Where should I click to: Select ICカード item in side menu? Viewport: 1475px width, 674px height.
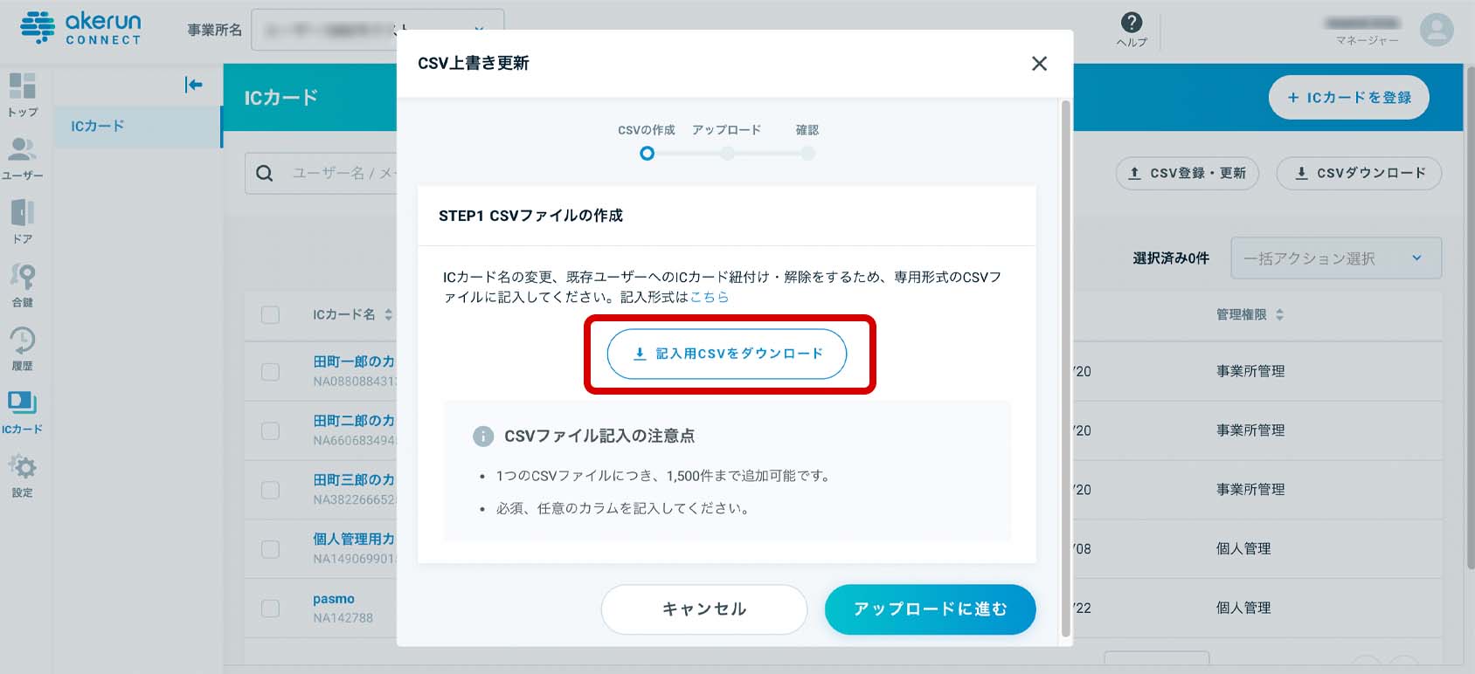point(137,127)
